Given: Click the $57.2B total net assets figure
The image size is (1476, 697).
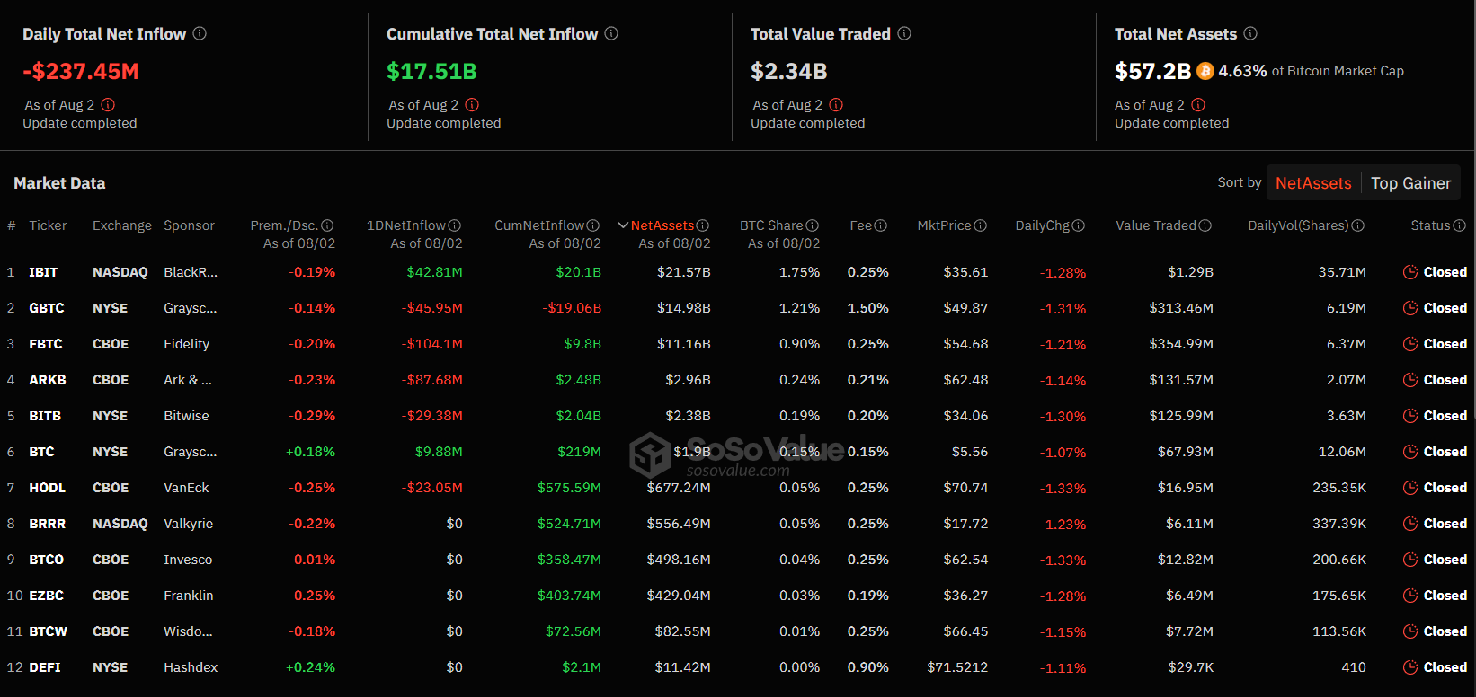Looking at the screenshot, I should [x=1152, y=71].
